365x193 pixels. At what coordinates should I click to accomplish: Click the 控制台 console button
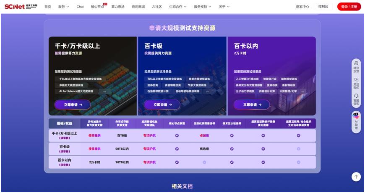coord(323,7)
